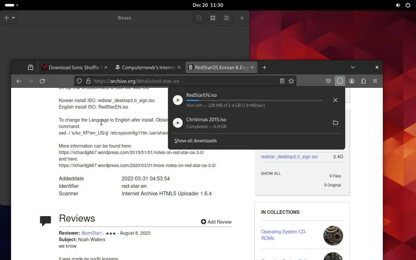Open Operating System CD-ROMs collection

click(x=284, y=235)
